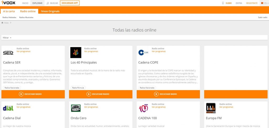Click the Todas las radios online heading
269x128 pixels.
pos(134,30)
